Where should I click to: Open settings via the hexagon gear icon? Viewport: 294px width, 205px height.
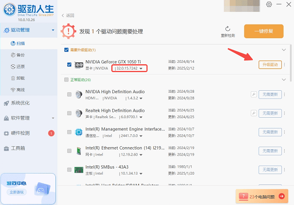click(269, 4)
